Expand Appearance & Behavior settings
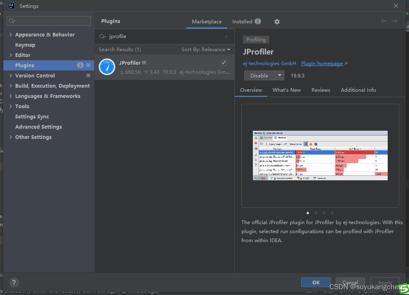This screenshot has width=409, height=295. pyautogui.click(x=11, y=34)
